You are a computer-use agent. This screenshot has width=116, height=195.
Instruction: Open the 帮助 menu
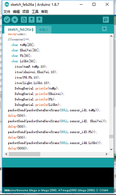(44, 12)
